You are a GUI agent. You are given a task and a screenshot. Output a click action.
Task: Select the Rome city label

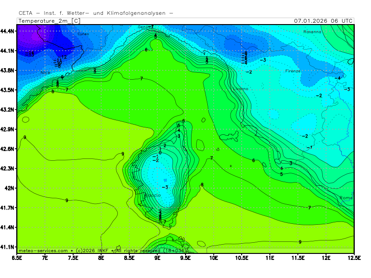pos(346,198)
